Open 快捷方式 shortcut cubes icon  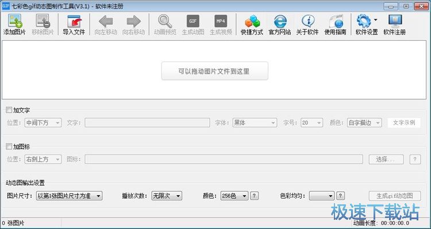click(x=252, y=21)
